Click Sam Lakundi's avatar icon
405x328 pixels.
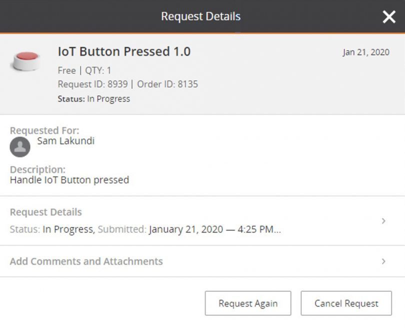(x=20, y=147)
